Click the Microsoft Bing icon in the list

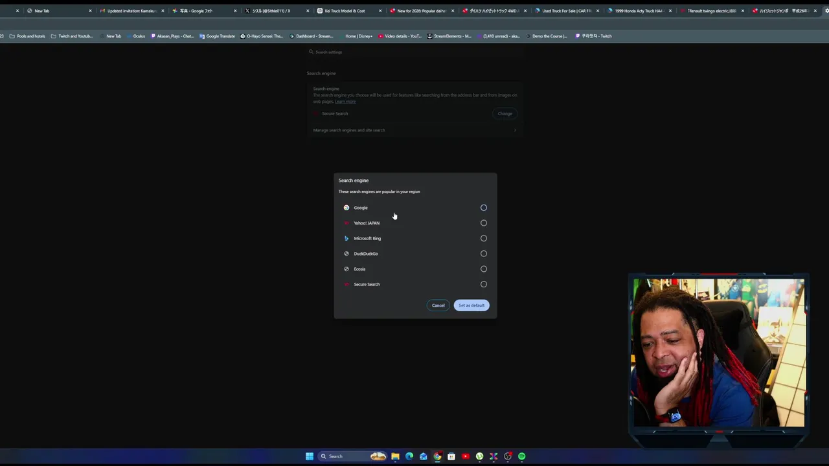click(346, 238)
